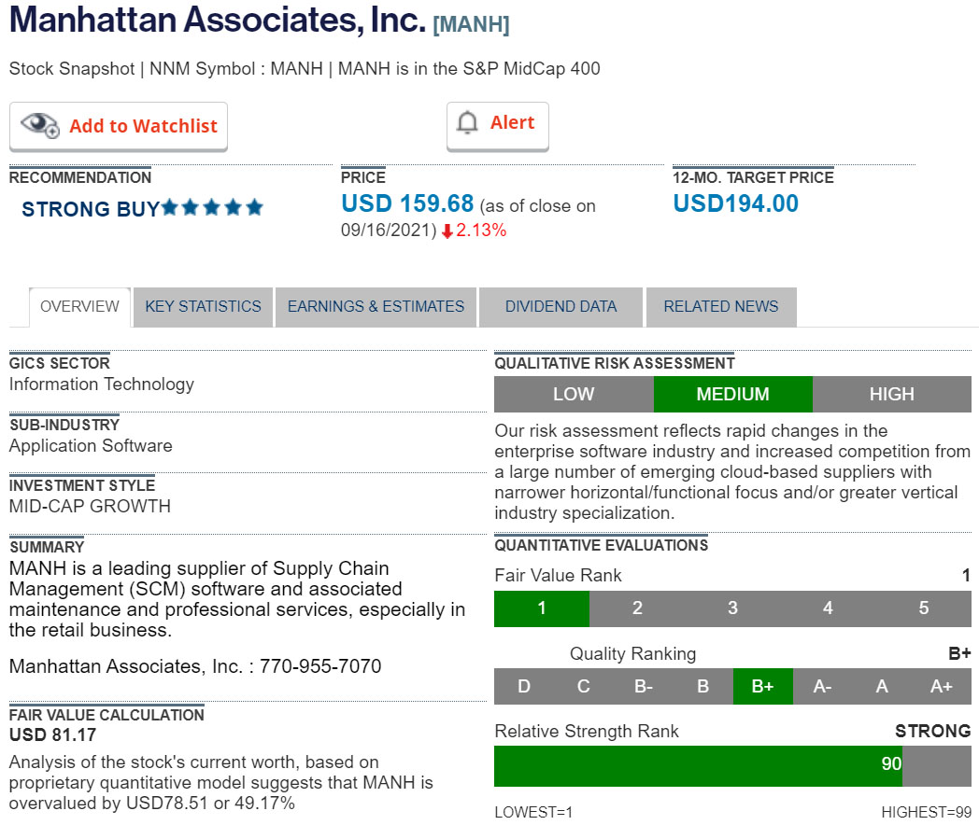This screenshot has width=979, height=825.
Task: Click the bell Alert icon
Action: 467,123
